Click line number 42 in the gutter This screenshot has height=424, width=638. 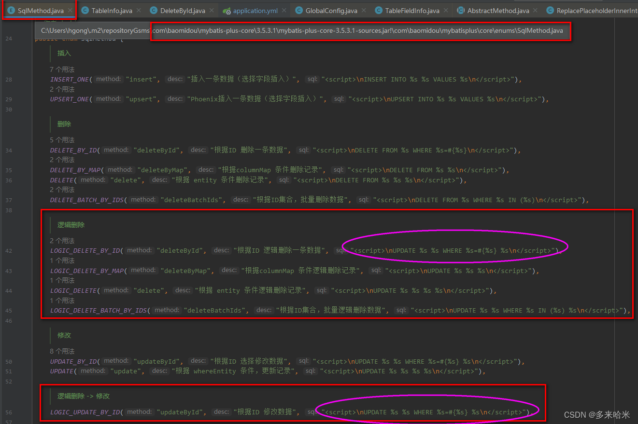(9, 251)
